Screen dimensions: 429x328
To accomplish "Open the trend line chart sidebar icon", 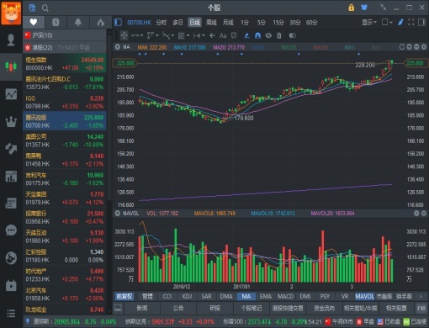I will [11, 94].
